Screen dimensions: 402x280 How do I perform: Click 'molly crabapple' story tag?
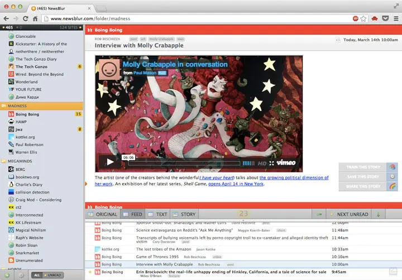coord(161,39)
